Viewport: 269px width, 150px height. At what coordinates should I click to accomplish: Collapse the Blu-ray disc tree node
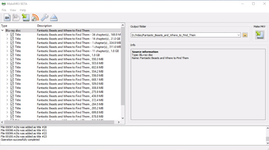coord(2,31)
